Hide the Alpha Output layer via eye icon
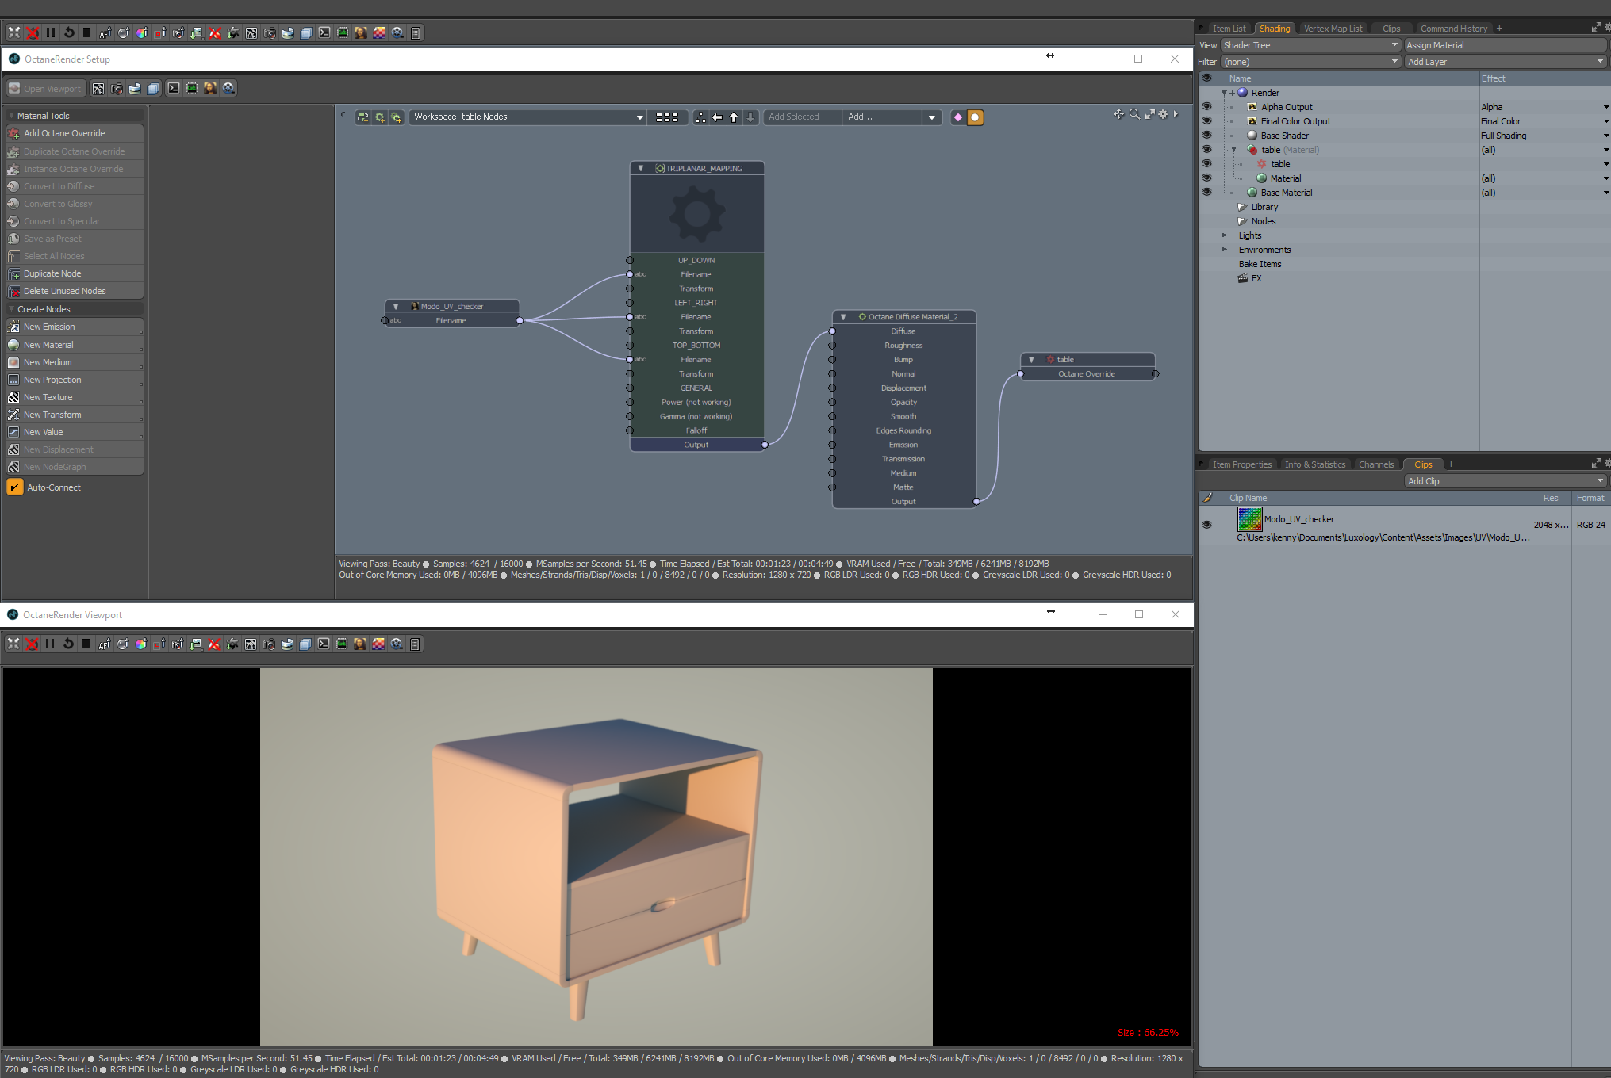Viewport: 1611px width, 1078px height. (x=1206, y=107)
